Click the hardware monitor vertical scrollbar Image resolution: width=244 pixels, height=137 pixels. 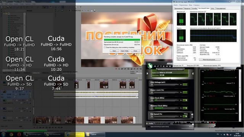pos(240,96)
